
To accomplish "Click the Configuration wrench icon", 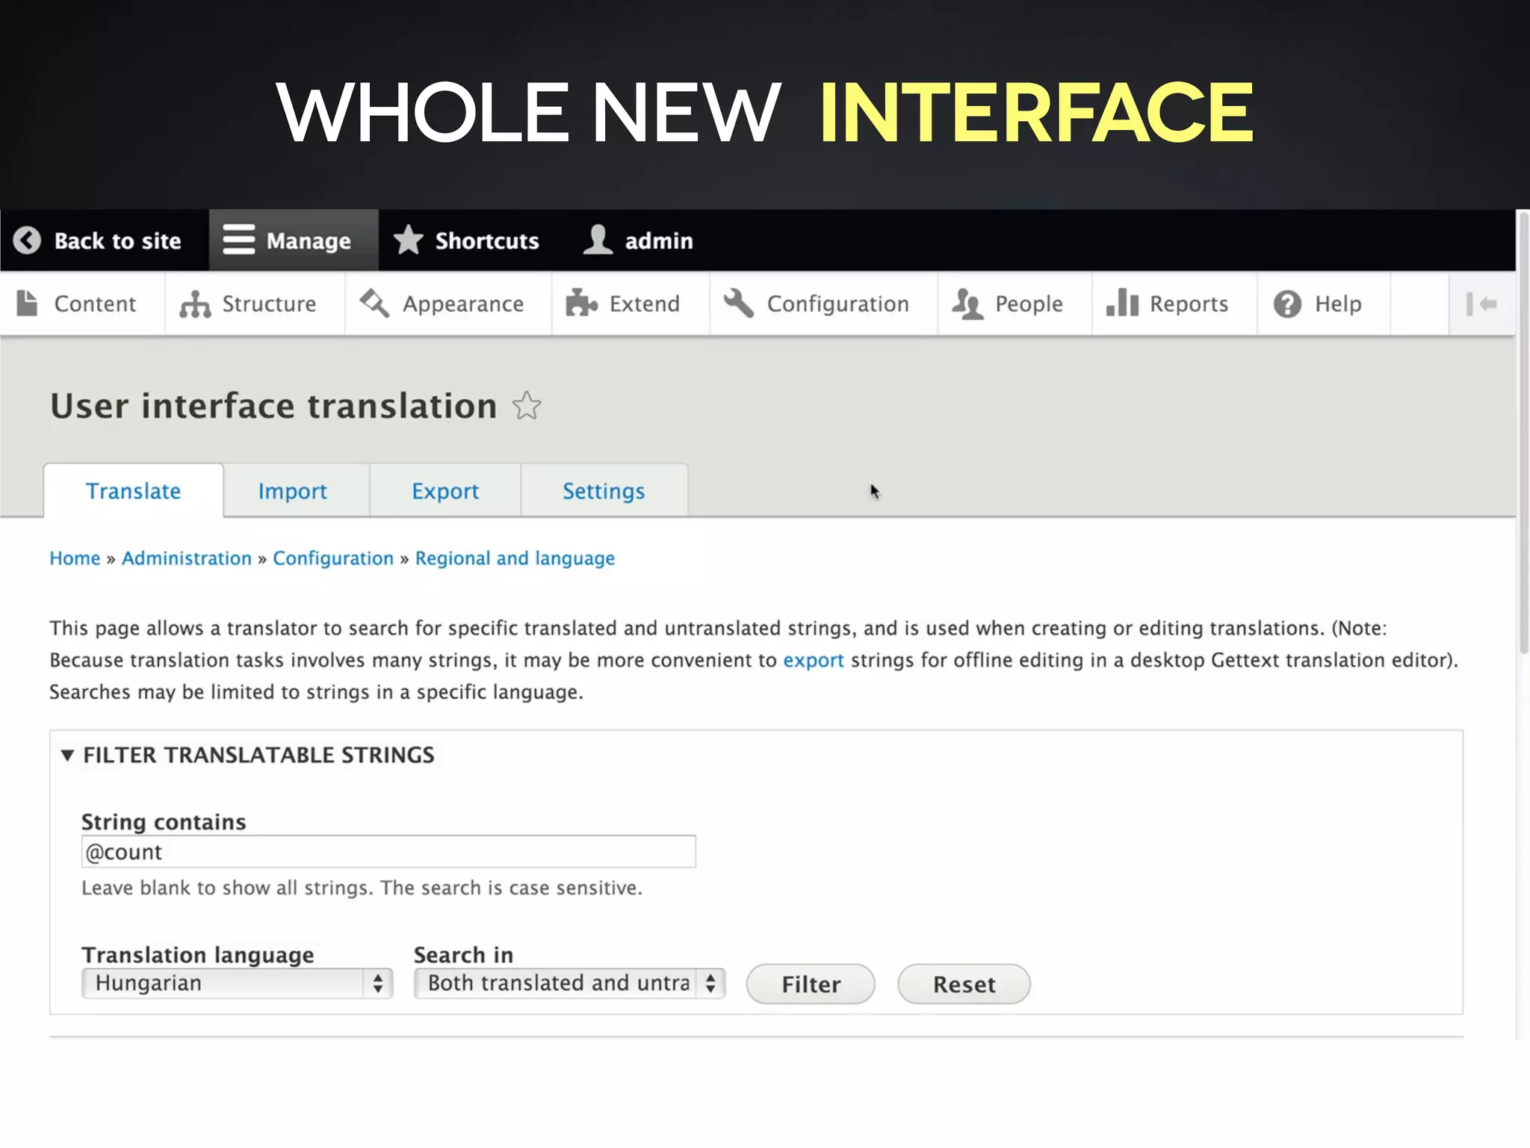I will [x=739, y=303].
